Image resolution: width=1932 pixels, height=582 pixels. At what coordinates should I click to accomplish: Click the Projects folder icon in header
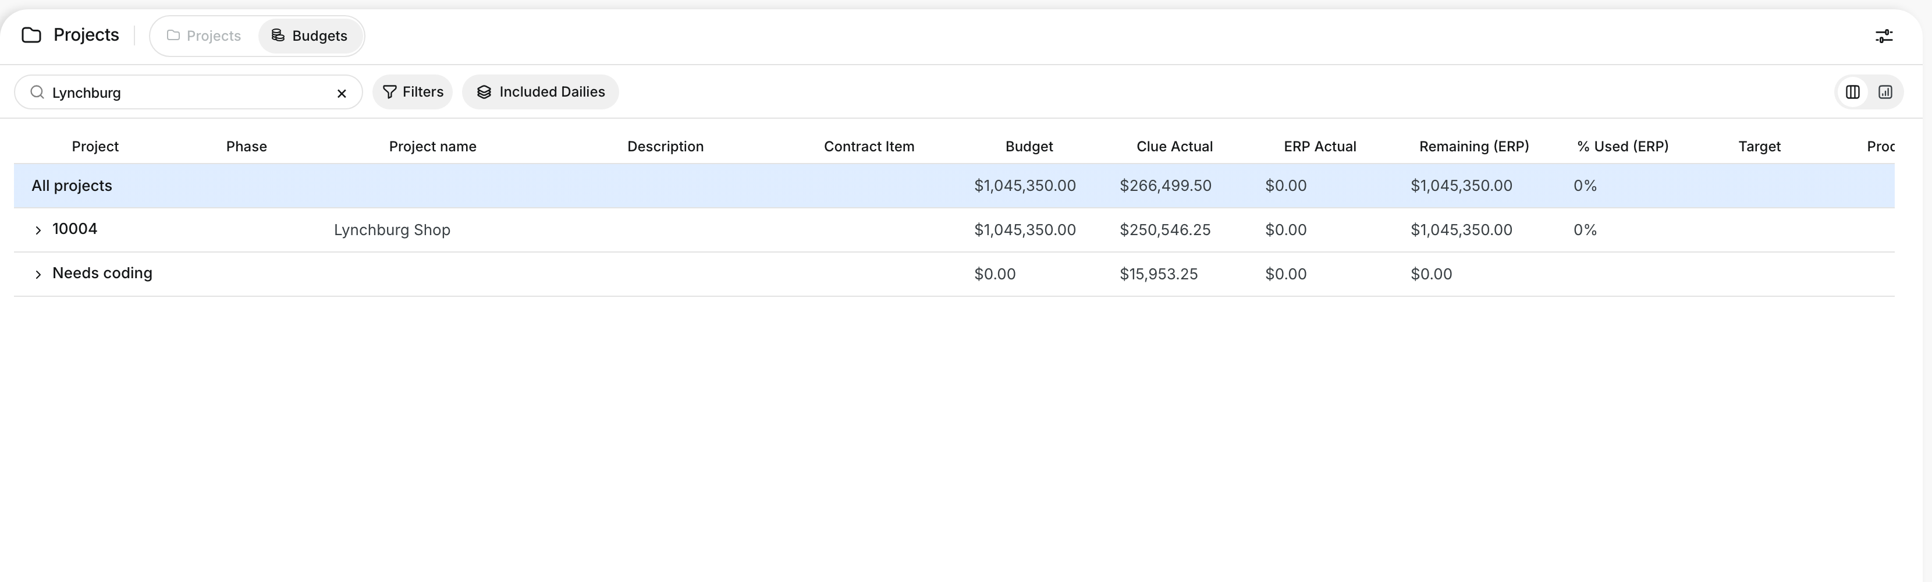pos(31,36)
